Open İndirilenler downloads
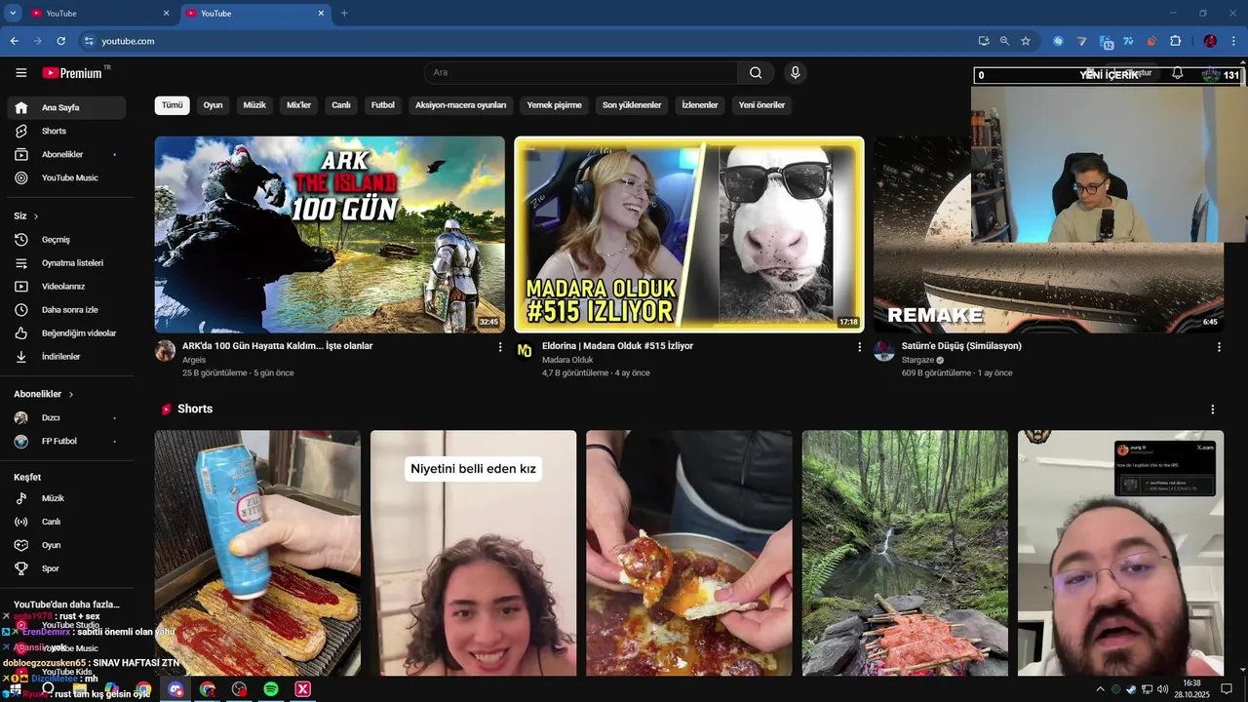Image resolution: width=1248 pixels, height=702 pixels. pyautogui.click(x=66, y=357)
